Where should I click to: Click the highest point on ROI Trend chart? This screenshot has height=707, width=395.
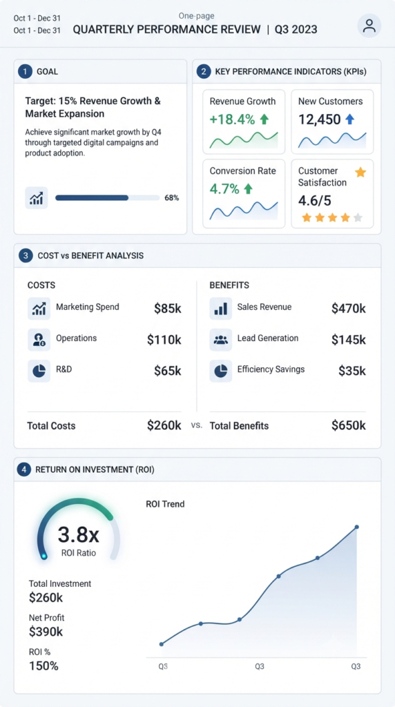coord(356,527)
